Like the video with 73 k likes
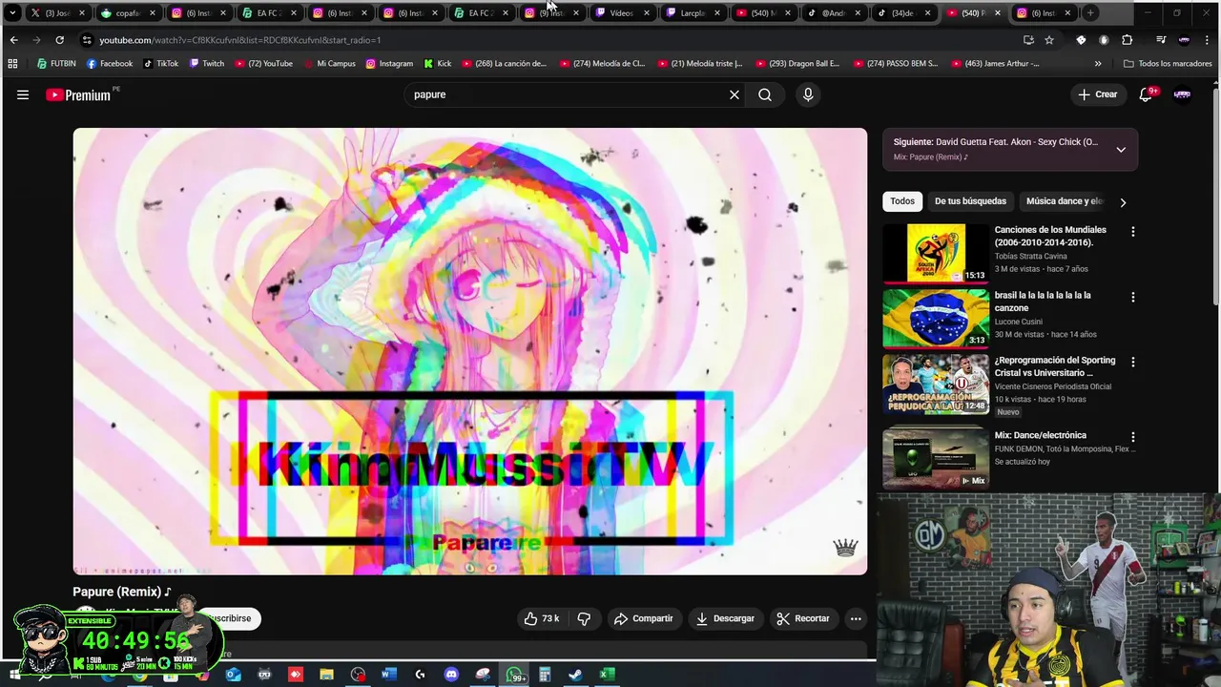This screenshot has width=1221, height=687. [x=541, y=618]
